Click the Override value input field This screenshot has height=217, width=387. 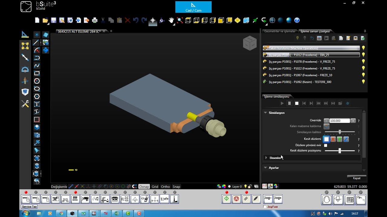click(340, 121)
